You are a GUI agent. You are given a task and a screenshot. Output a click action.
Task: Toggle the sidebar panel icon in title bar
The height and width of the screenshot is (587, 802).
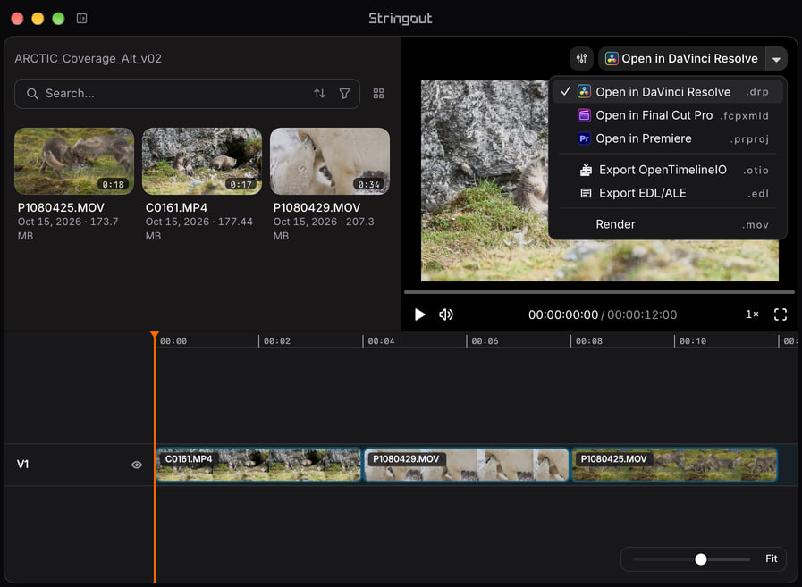(82, 19)
